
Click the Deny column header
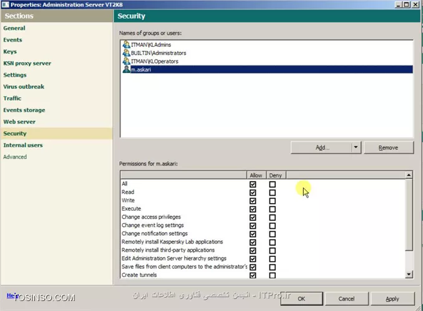[x=276, y=175]
